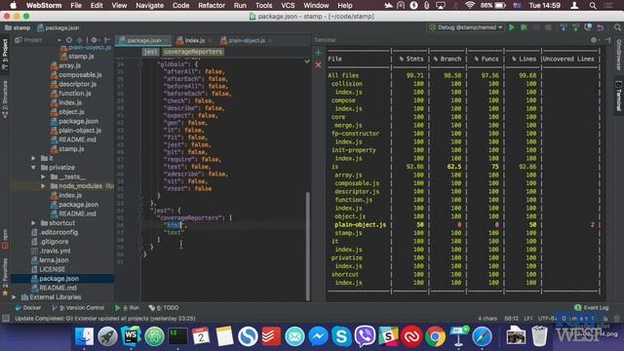Click the purple revert icon
The height and width of the screenshot is (351, 624).
point(601,27)
